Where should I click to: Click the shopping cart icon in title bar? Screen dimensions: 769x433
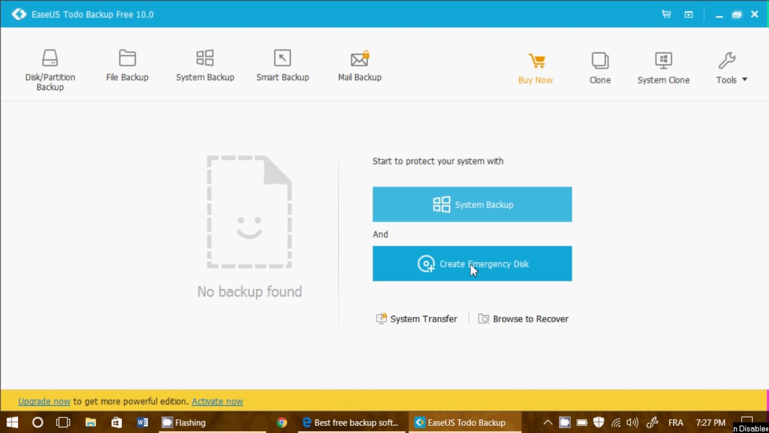click(666, 14)
